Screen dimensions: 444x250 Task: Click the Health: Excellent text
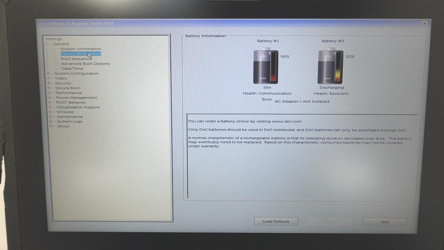[331, 94]
